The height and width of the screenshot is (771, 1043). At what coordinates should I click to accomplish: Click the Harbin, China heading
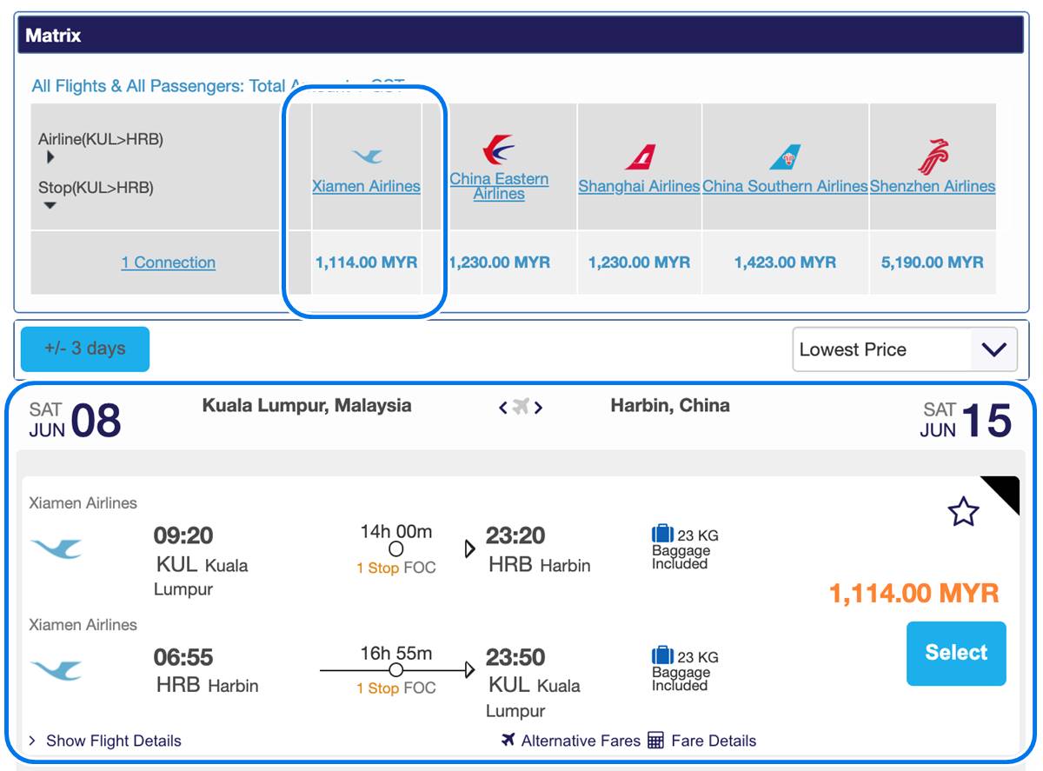pos(670,405)
